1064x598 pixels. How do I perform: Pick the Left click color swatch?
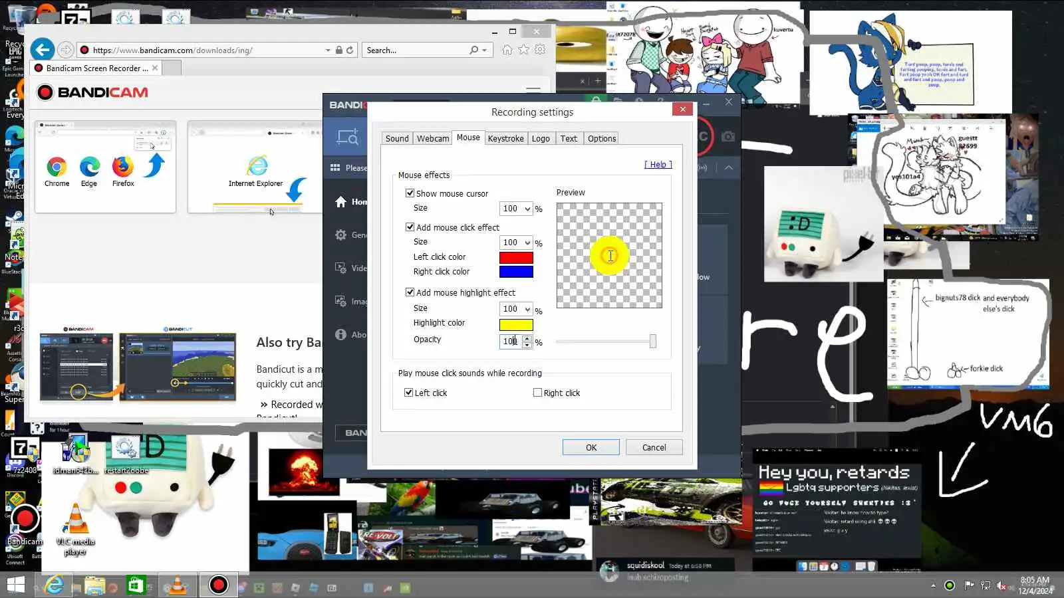pyautogui.click(x=516, y=258)
